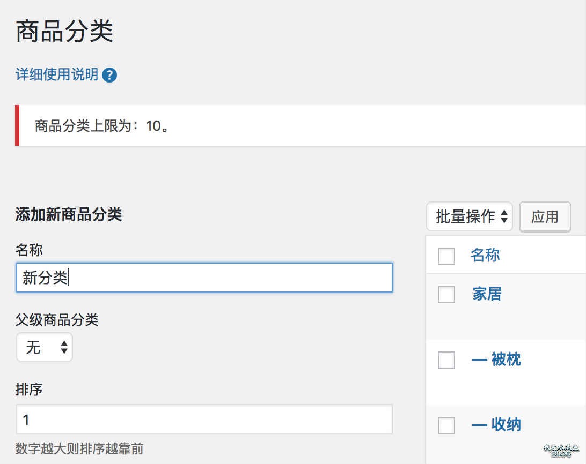
Task: Click the 商品分类 page heading
Action: 64,31
